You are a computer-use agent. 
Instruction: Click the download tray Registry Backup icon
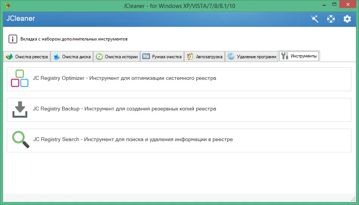pyautogui.click(x=20, y=109)
